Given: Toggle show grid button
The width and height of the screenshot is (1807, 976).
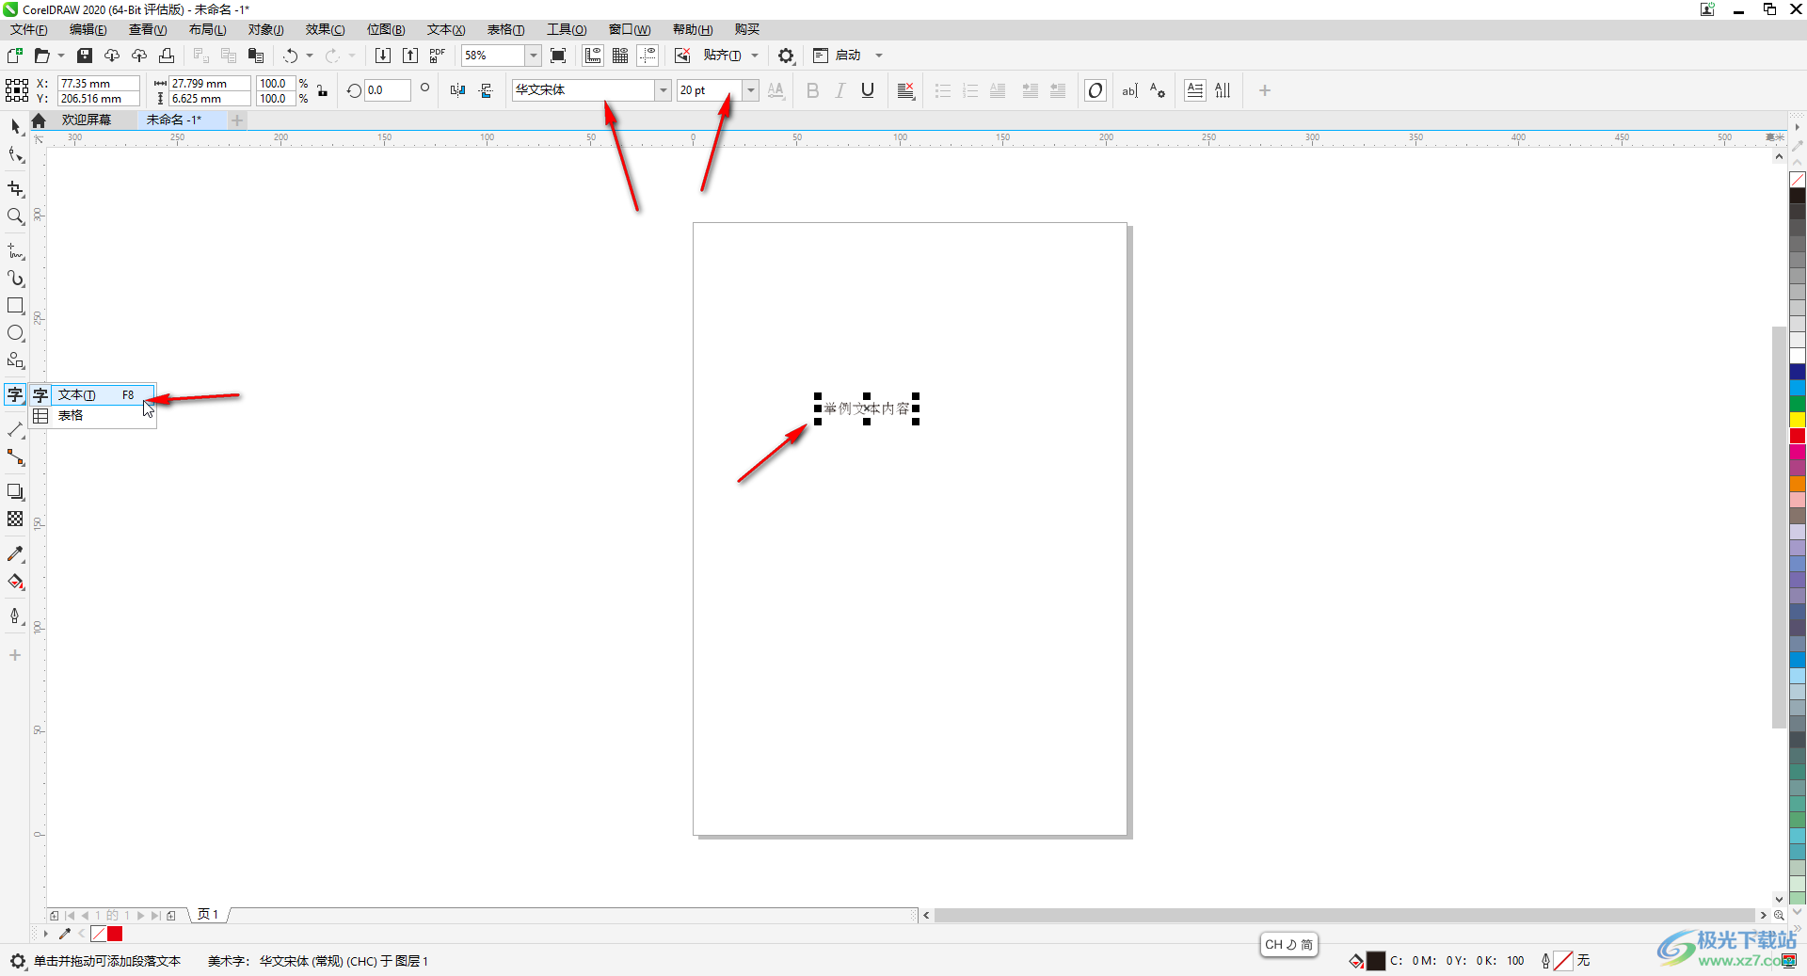Looking at the screenshot, I should pos(620,56).
